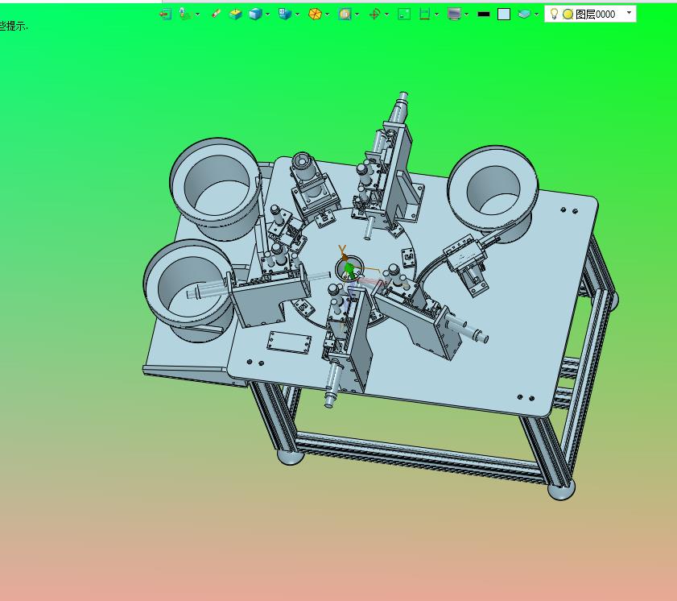This screenshot has width=677, height=601.
Task: Click the exit arrow icon in toolbar
Action: (165, 15)
